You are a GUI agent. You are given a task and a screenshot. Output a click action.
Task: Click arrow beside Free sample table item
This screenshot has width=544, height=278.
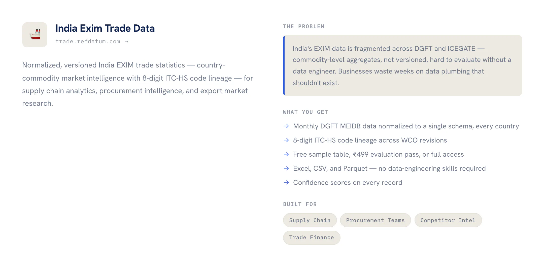coord(286,154)
